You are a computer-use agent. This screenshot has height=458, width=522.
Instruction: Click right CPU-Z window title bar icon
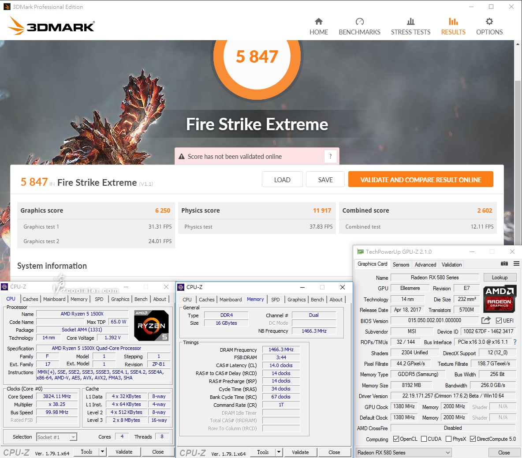point(181,287)
